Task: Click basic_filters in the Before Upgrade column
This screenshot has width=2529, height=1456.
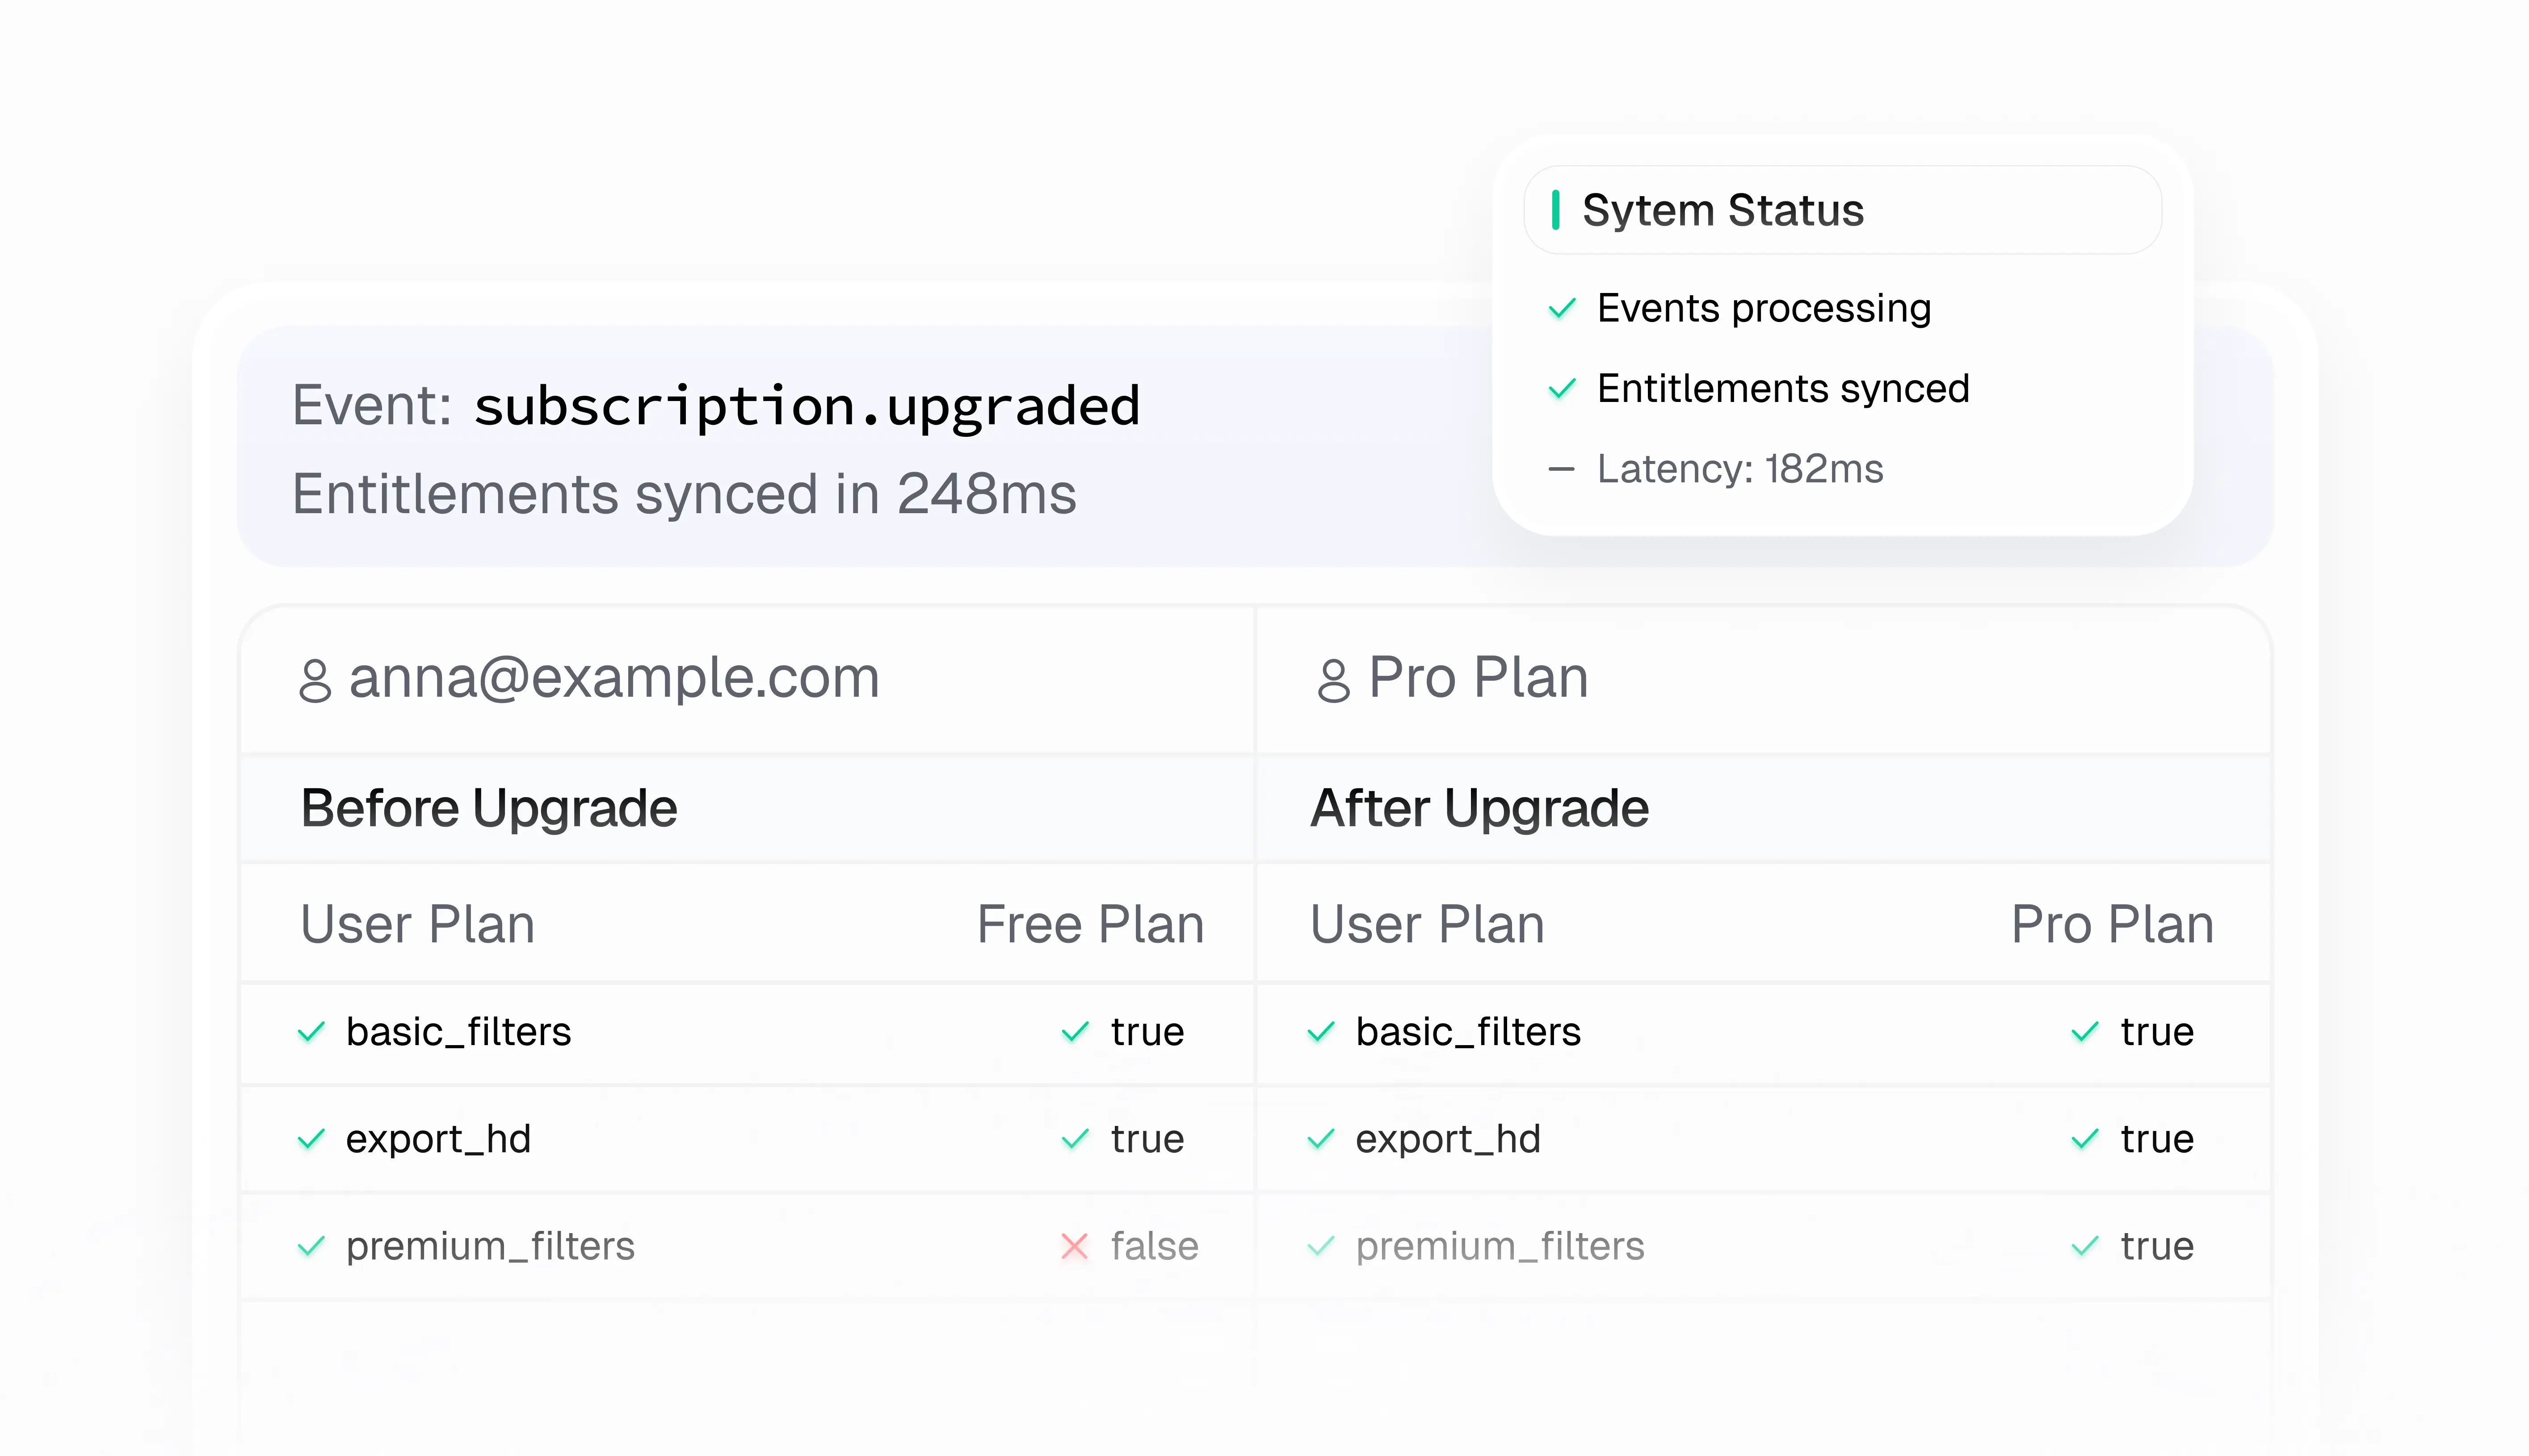Action: 458,1032
